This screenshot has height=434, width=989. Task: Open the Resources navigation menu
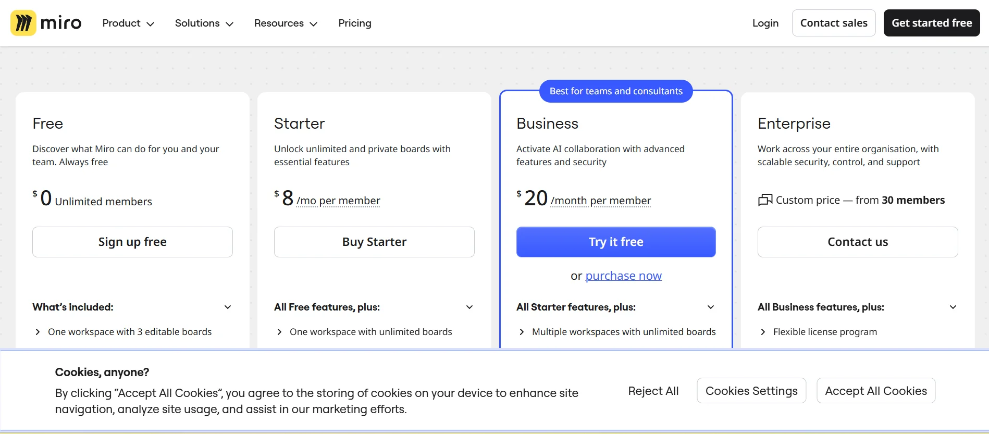coord(286,23)
